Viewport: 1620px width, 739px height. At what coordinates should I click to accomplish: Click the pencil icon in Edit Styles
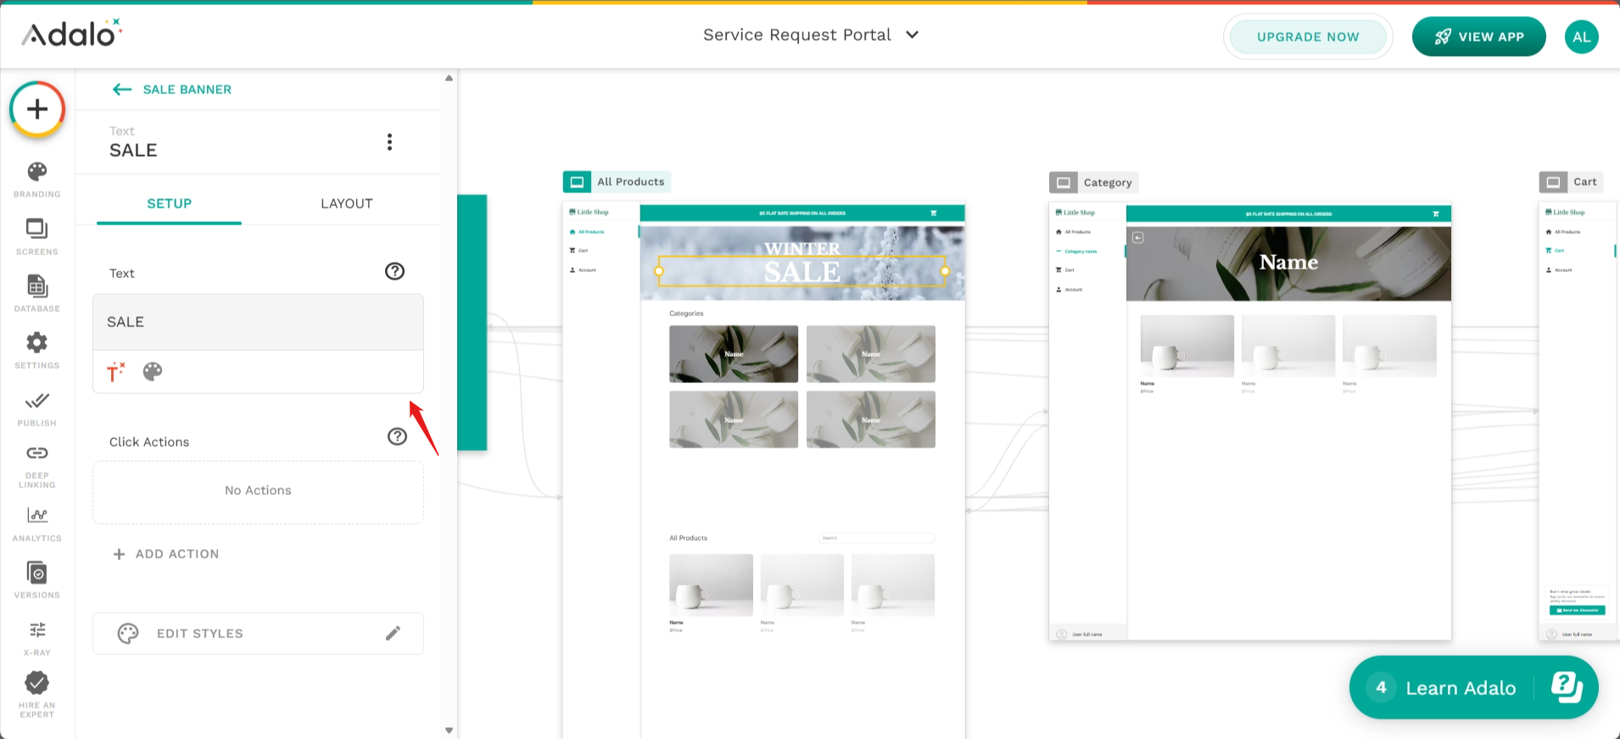(x=393, y=633)
